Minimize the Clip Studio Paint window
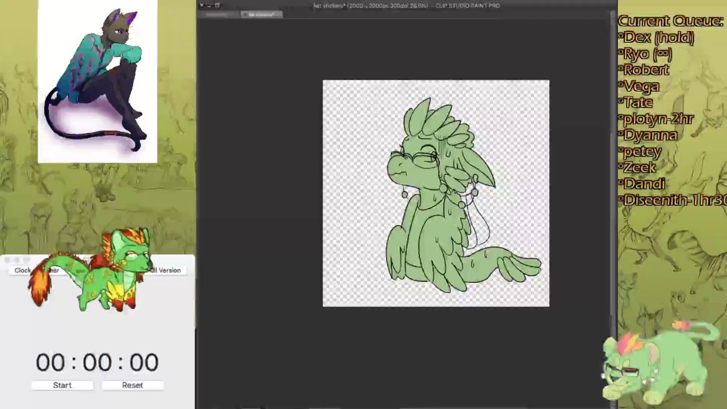727x409 pixels. (209, 5)
